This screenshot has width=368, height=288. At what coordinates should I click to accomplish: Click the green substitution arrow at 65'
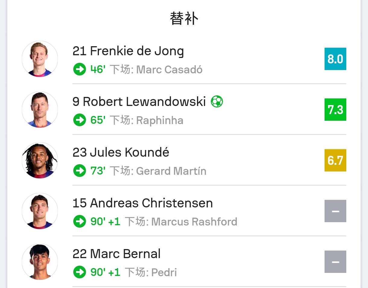[x=80, y=120]
